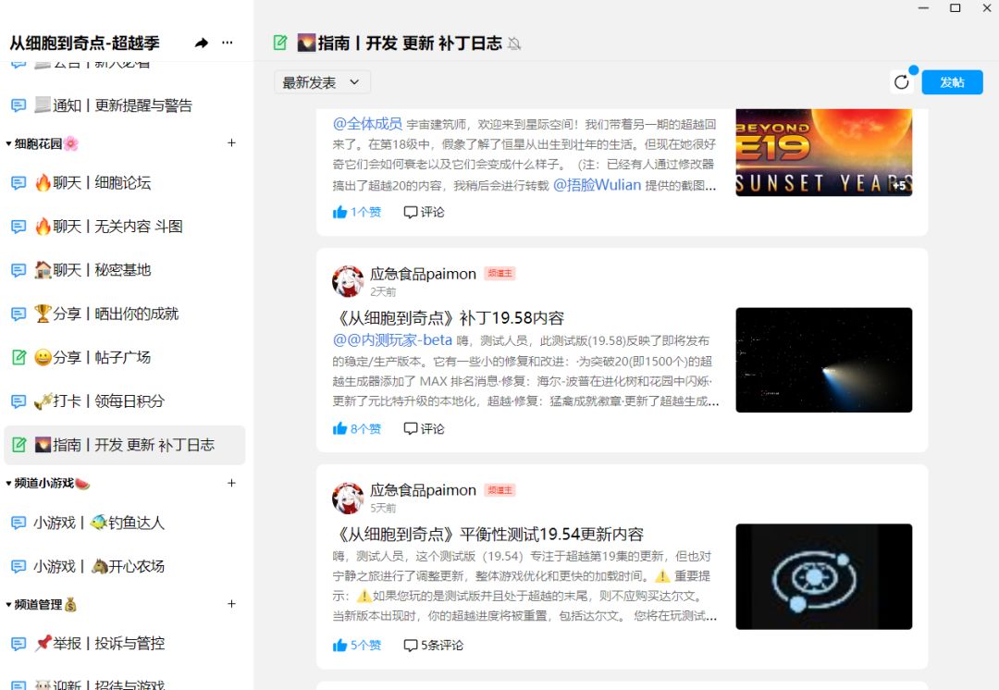Image resolution: width=999 pixels, height=690 pixels.
Task: Click the 2天前 timestamp on 19.58 post
Action: coord(383,291)
